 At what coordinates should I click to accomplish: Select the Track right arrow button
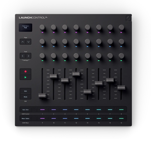pos(28,56)
